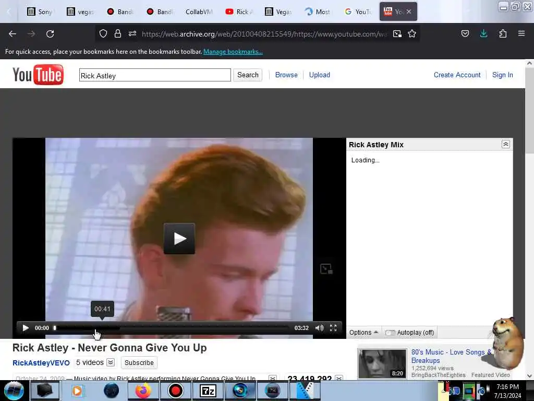This screenshot has height=401, width=534.
Task: Open the Options menu under the mix
Action: (x=363, y=333)
